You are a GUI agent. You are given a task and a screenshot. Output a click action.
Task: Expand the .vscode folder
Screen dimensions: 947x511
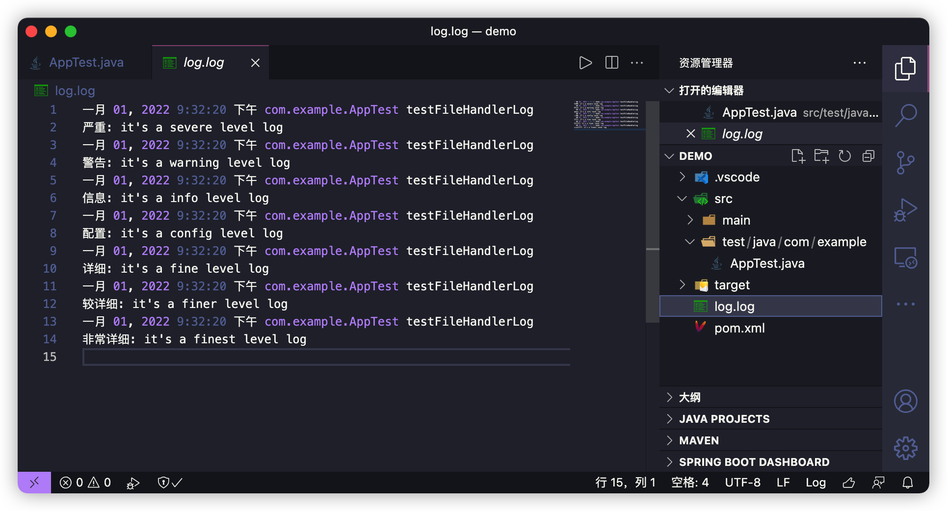pyautogui.click(x=737, y=177)
